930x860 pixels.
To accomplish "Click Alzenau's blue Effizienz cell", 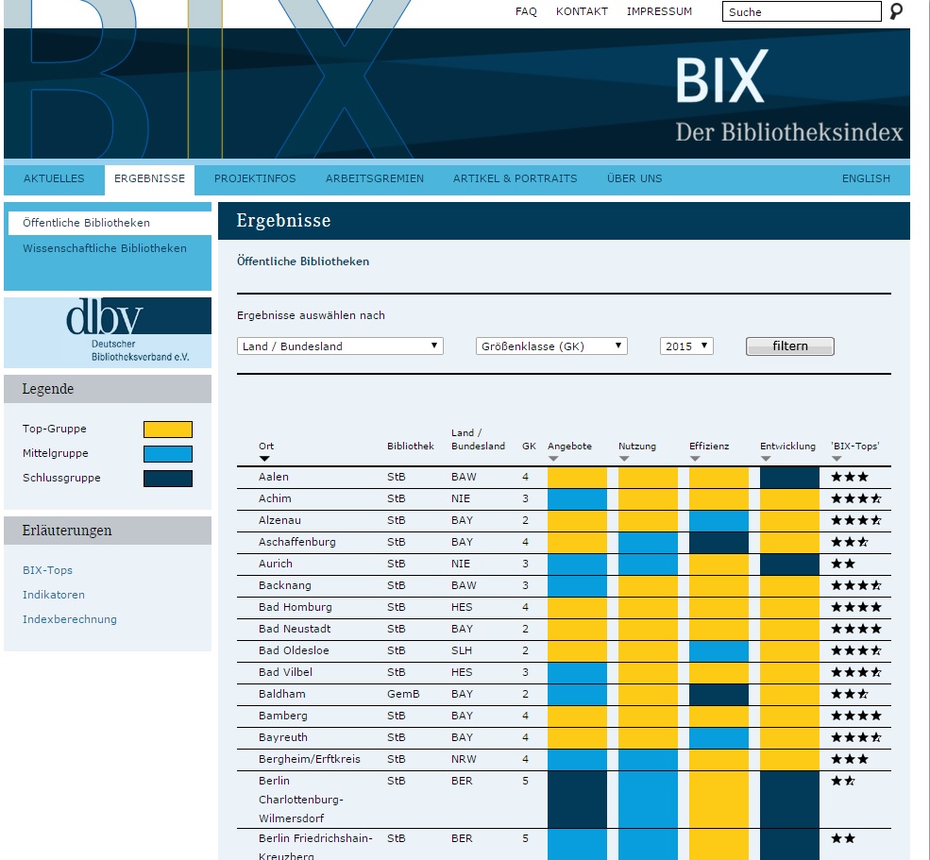I will (719, 521).
